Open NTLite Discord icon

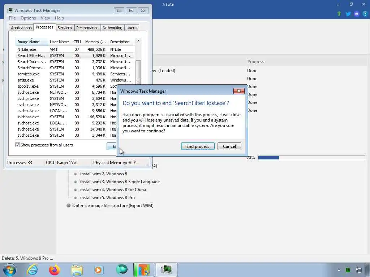357,14
